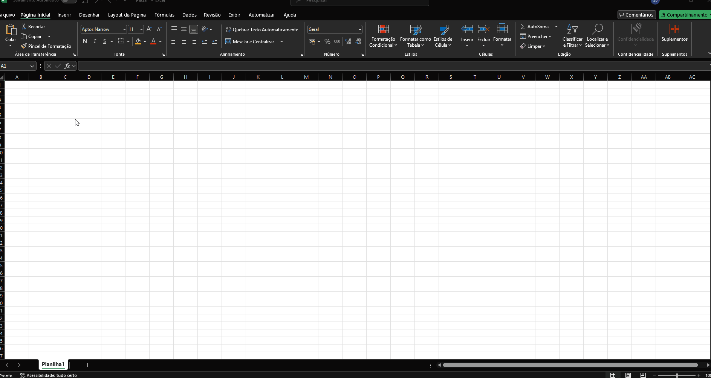Click the text orientation icon
Screen dimensions: 711x378
[205, 29]
